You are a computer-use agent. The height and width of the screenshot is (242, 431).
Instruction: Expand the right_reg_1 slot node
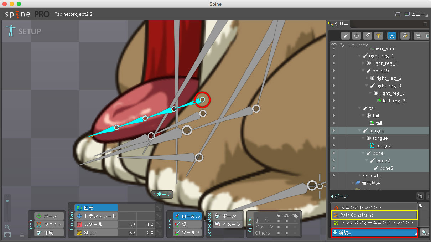pos(363,63)
